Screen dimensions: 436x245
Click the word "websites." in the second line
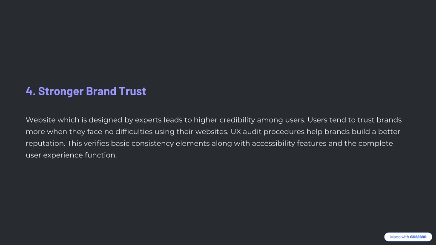pyautogui.click(x=212, y=132)
